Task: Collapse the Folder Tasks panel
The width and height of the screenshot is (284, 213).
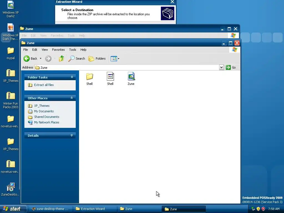Action: [72, 77]
